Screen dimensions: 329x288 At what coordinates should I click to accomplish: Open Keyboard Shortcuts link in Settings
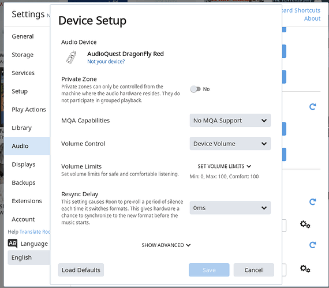[301, 10]
